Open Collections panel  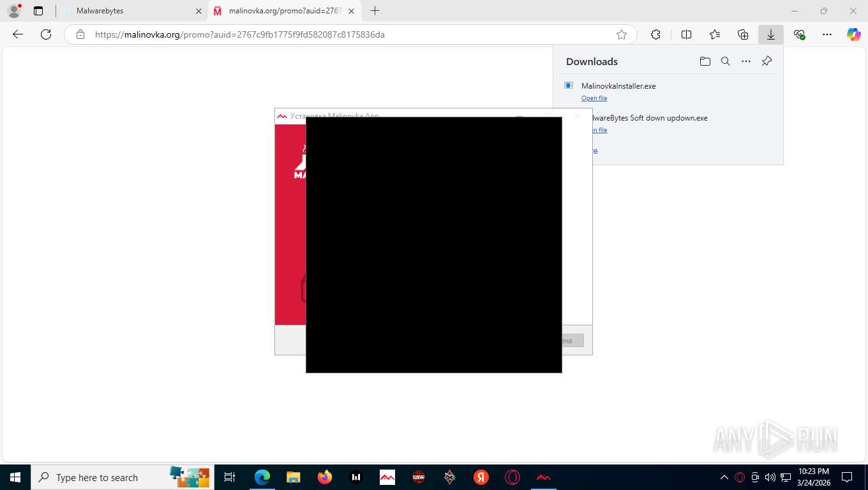[743, 34]
